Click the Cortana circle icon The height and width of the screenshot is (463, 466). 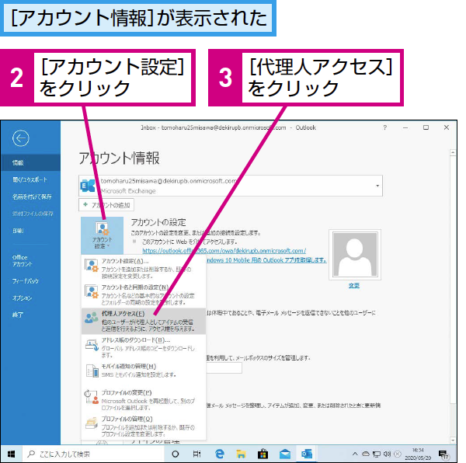pyautogui.click(x=176, y=454)
